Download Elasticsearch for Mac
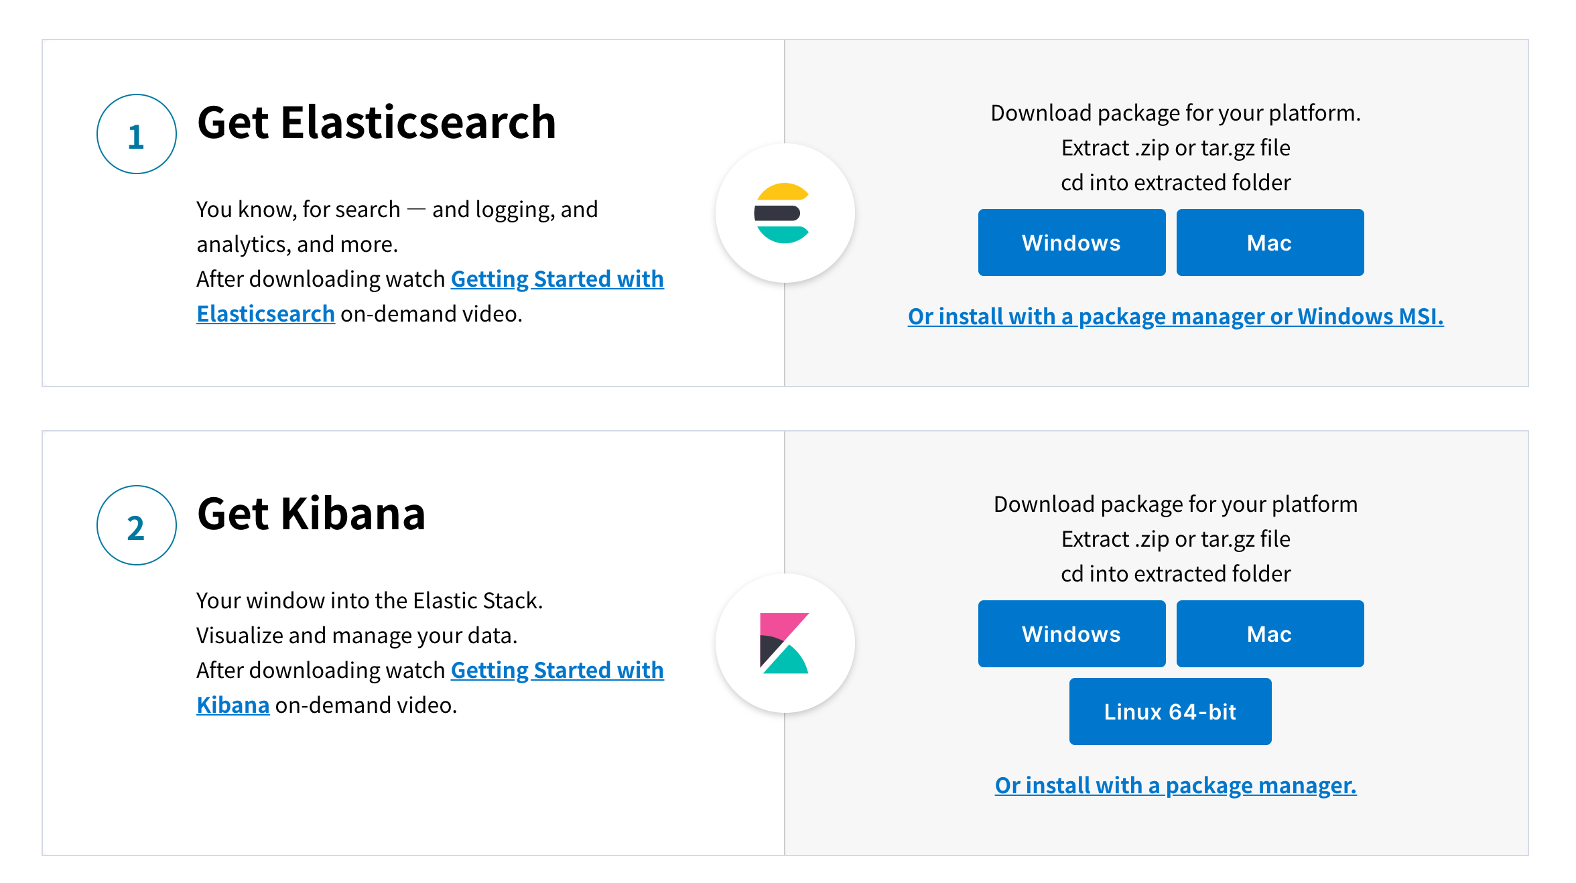This screenshot has height=883, width=1576. pos(1269,243)
